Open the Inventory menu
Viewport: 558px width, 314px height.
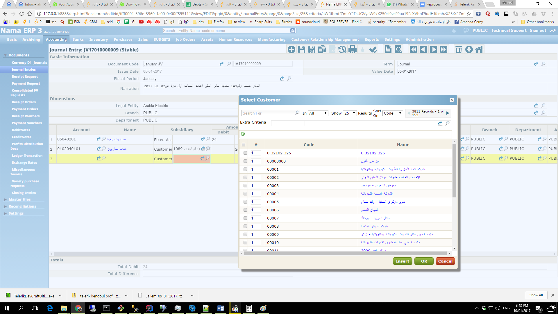(x=98, y=40)
